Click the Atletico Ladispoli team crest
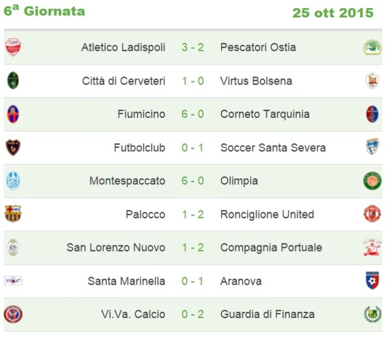 tap(13, 47)
